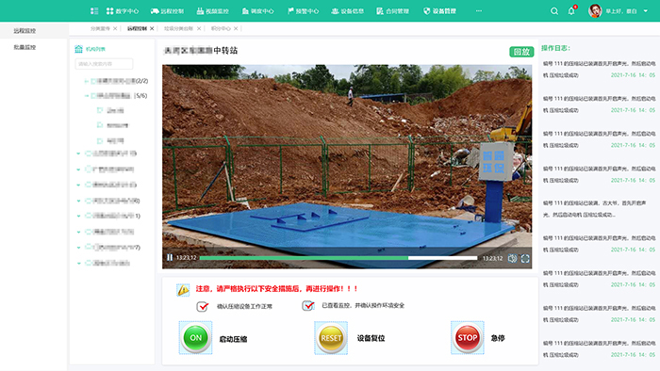Screen dimensions: 660x371
Task: Enter fullscreen mode on the video player
Action: coord(525,258)
